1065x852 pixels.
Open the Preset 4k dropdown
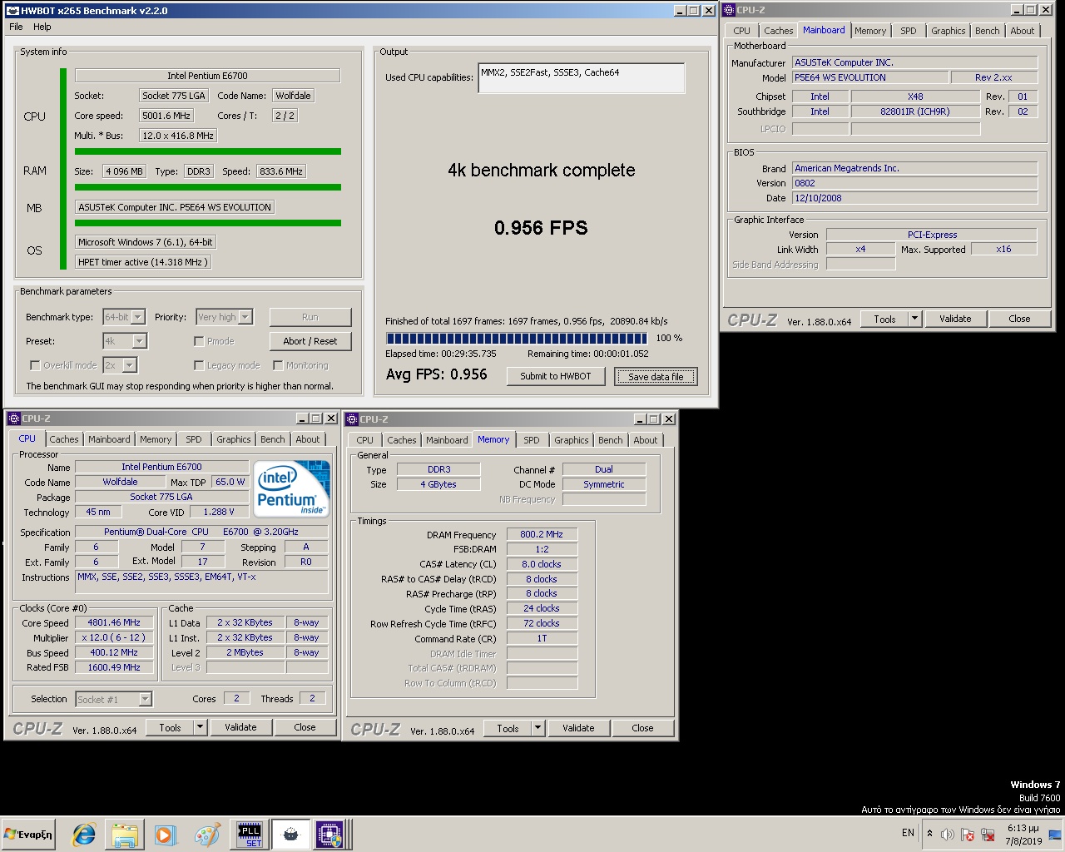click(139, 341)
